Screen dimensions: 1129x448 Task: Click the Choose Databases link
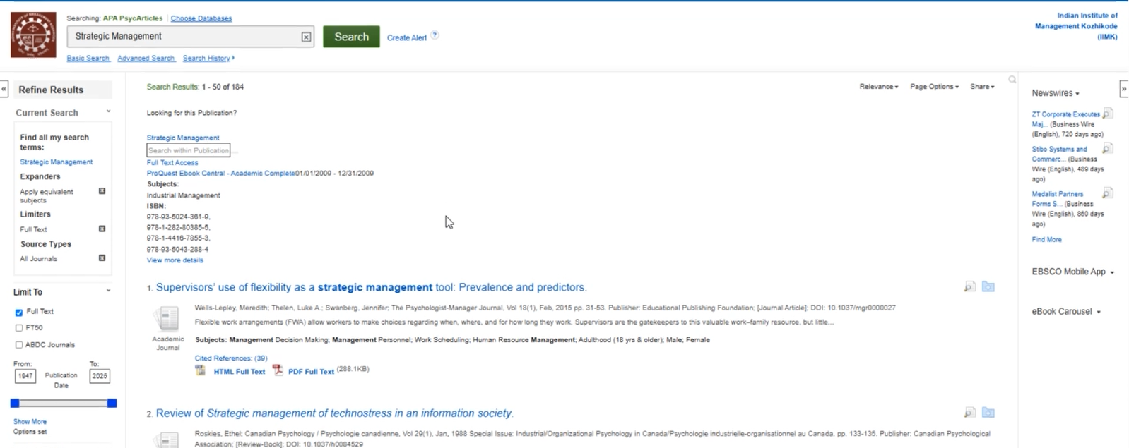[201, 18]
